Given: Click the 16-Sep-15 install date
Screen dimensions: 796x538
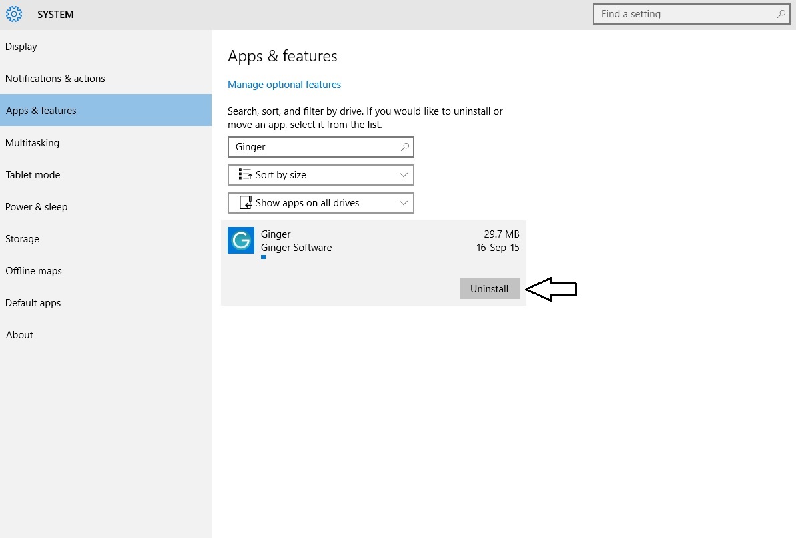Looking at the screenshot, I should coord(498,248).
